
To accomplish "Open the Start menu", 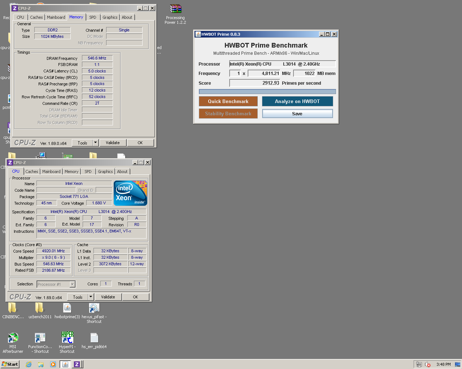I will [x=10, y=364].
